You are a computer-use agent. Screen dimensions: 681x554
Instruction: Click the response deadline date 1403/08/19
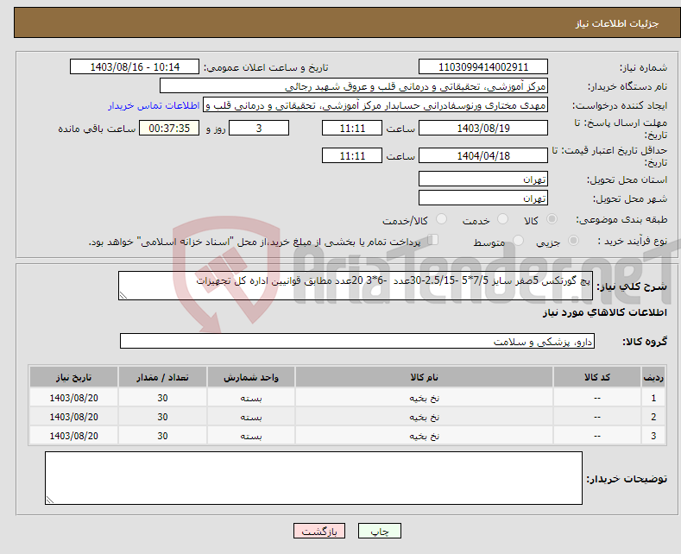coord(483,128)
